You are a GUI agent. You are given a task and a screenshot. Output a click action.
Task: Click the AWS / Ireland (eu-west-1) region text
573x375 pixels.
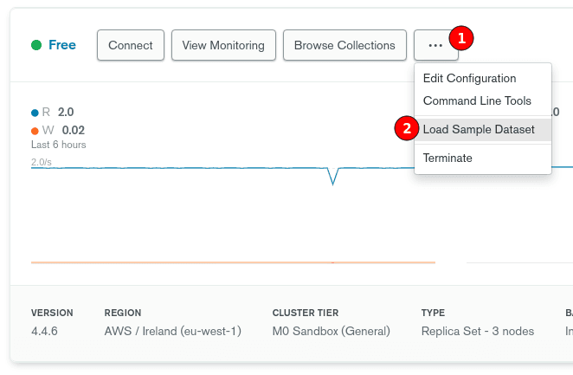point(172,332)
